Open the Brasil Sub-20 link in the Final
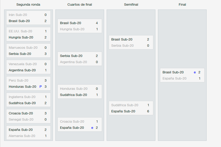The height and width of the screenshot is (147, 221). tap(173, 72)
